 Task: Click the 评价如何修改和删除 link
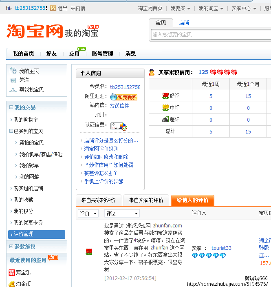pos(106,157)
